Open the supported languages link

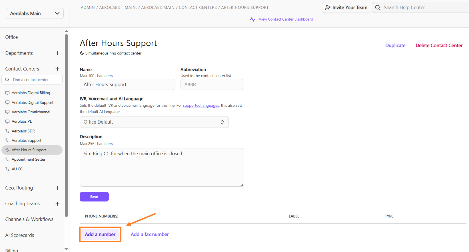click(x=201, y=105)
